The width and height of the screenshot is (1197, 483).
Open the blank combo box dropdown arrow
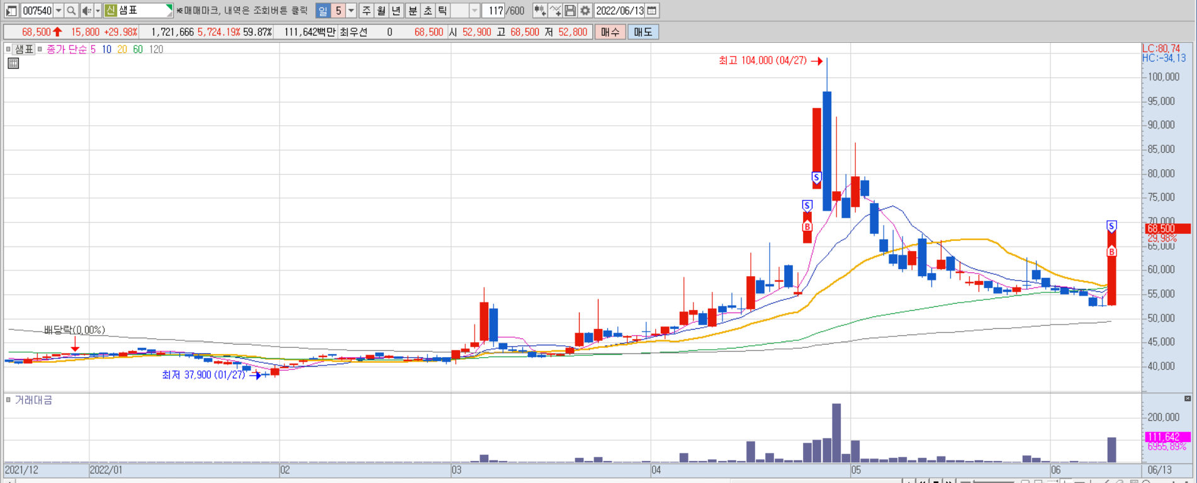[475, 11]
